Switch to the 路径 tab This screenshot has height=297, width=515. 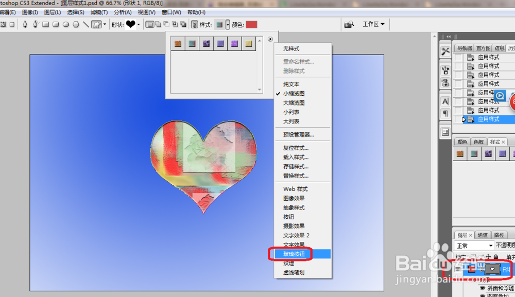pos(499,235)
